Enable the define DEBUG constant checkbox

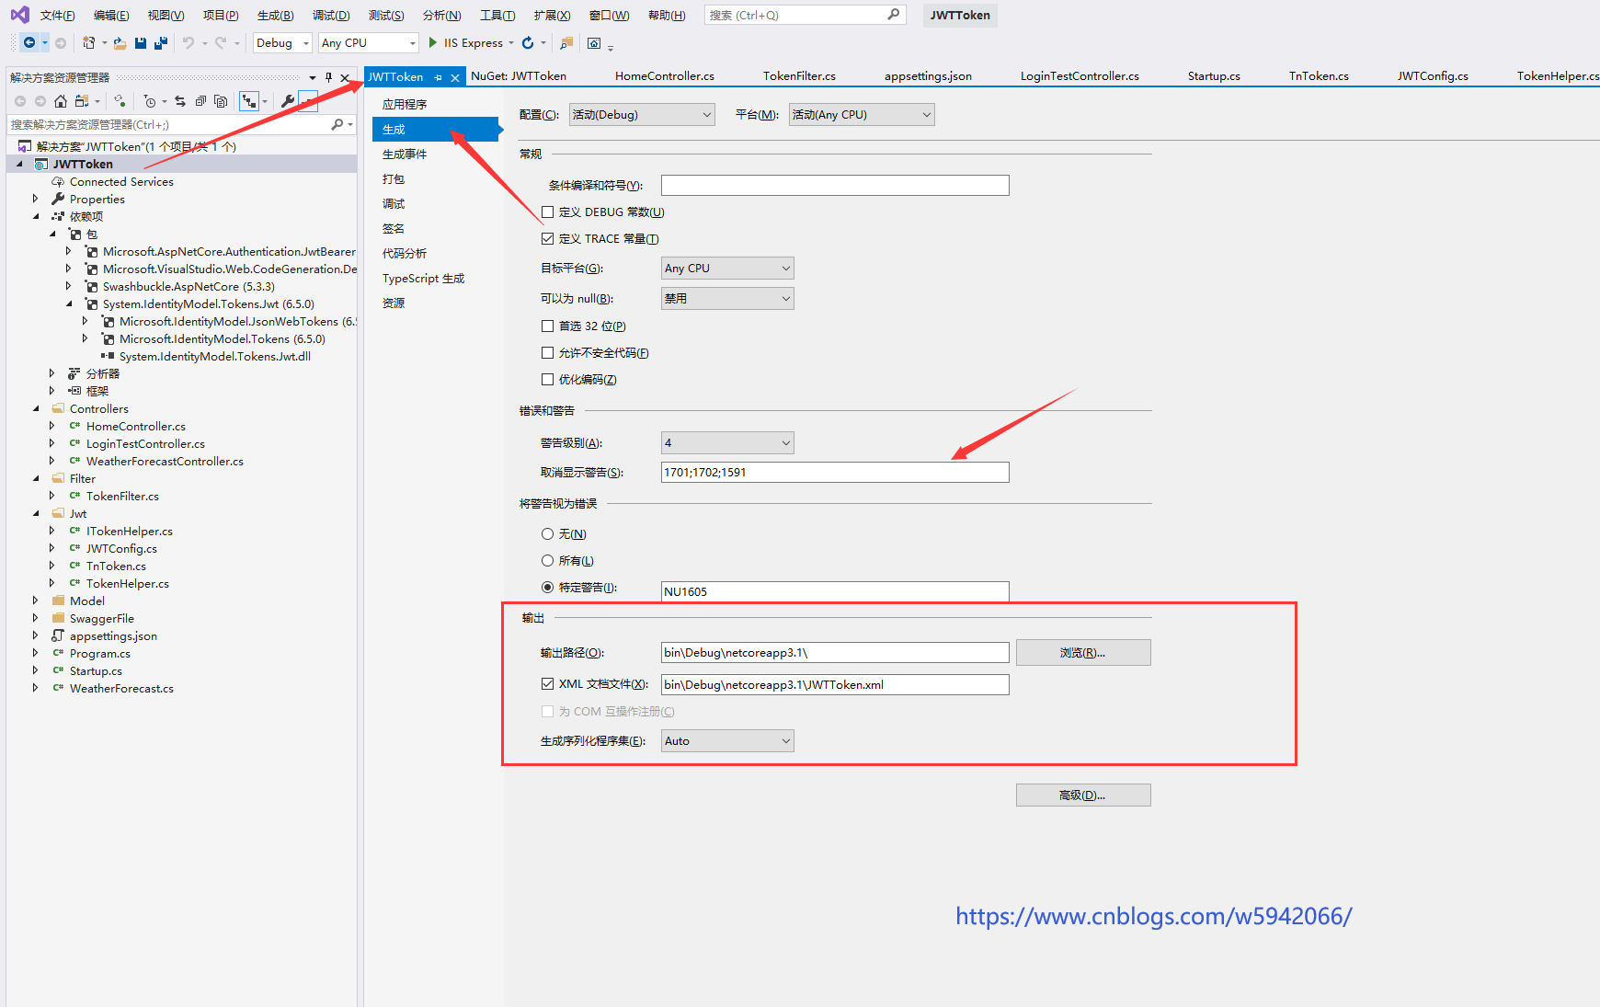coord(548,212)
